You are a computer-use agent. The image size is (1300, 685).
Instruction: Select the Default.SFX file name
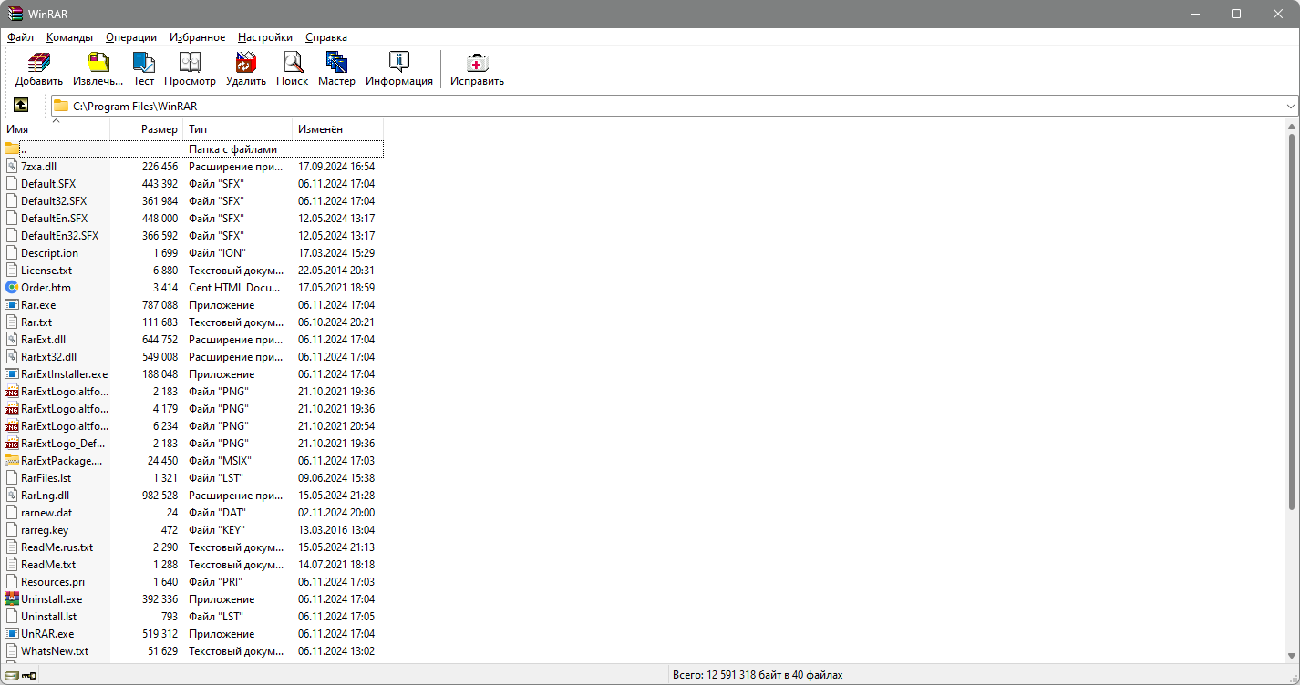tap(48, 184)
